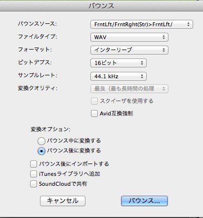Click the arrows icon on 44.1 kHz dropdown
Image resolution: width=203 pixels, height=218 pixels.
point(142,76)
